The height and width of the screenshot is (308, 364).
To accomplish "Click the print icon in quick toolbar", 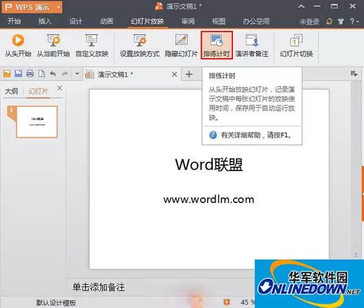I will tap(30, 73).
